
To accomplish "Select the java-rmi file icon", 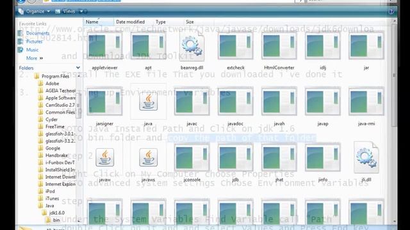I will point(366,102).
